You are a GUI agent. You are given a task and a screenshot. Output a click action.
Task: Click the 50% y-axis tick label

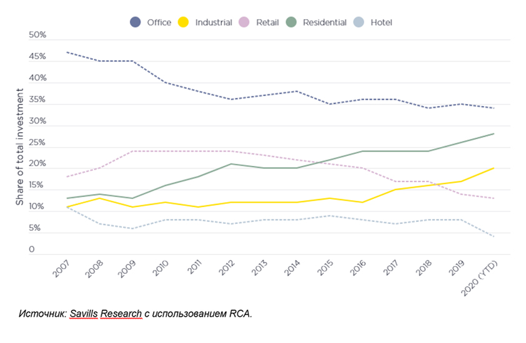37,36
